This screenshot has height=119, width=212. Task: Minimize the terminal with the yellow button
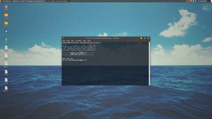(x=141, y=38)
